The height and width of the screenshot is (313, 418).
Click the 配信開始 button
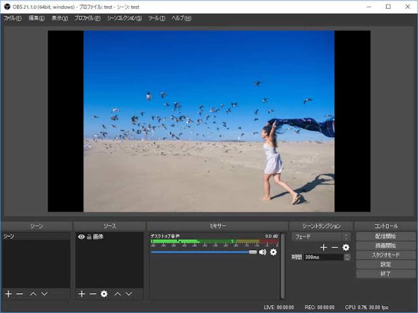385,236
